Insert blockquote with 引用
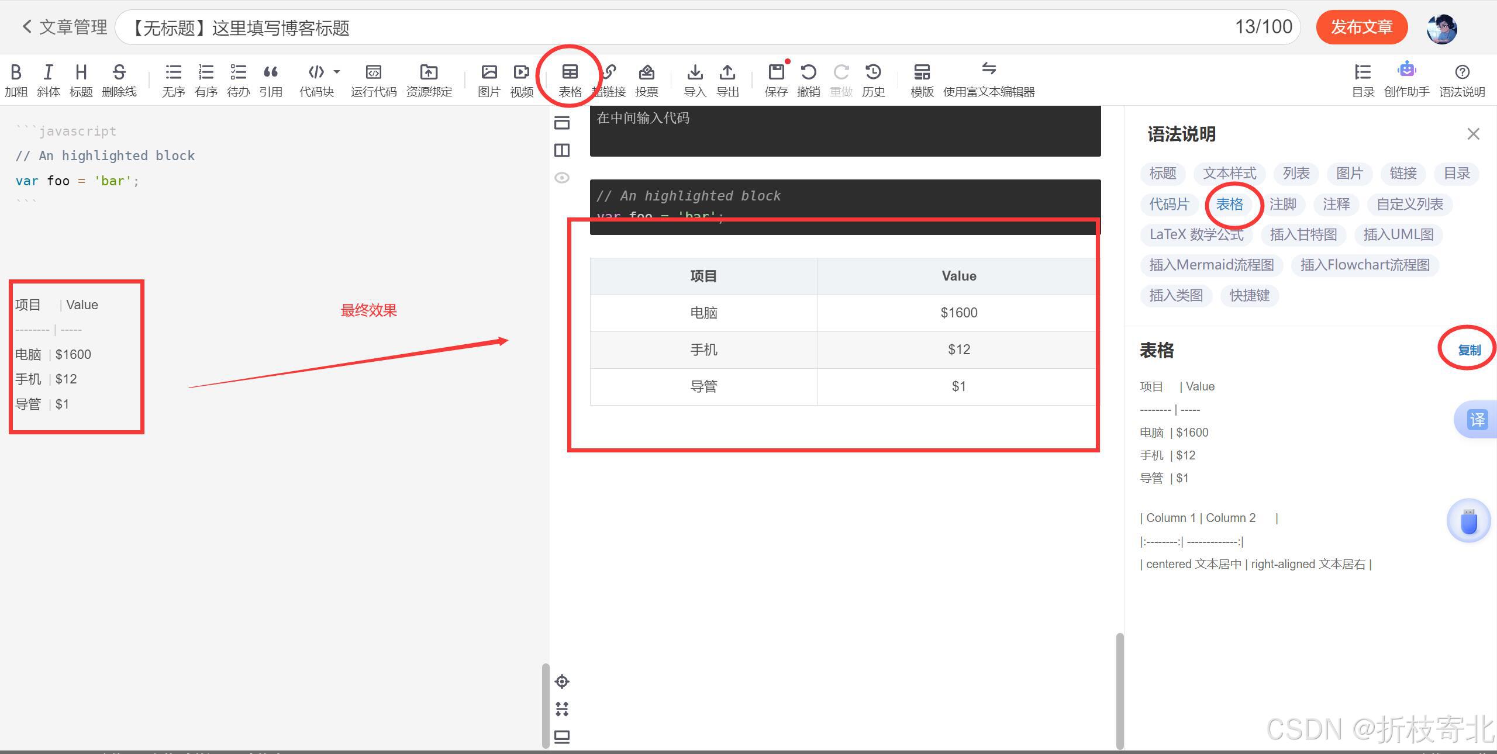Viewport: 1497px width, 754px height. (271, 80)
